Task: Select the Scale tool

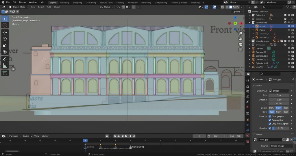Action: point(5,45)
